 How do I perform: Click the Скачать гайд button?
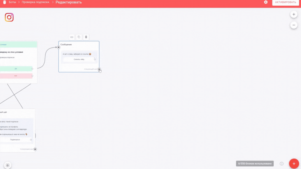click(79, 59)
